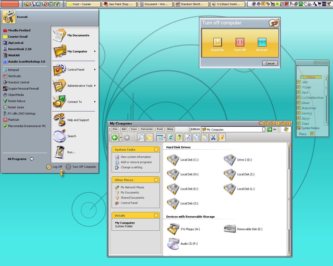Open the Favorites menu in My Computer
Screen dimensions: 333x266
pos(147,129)
